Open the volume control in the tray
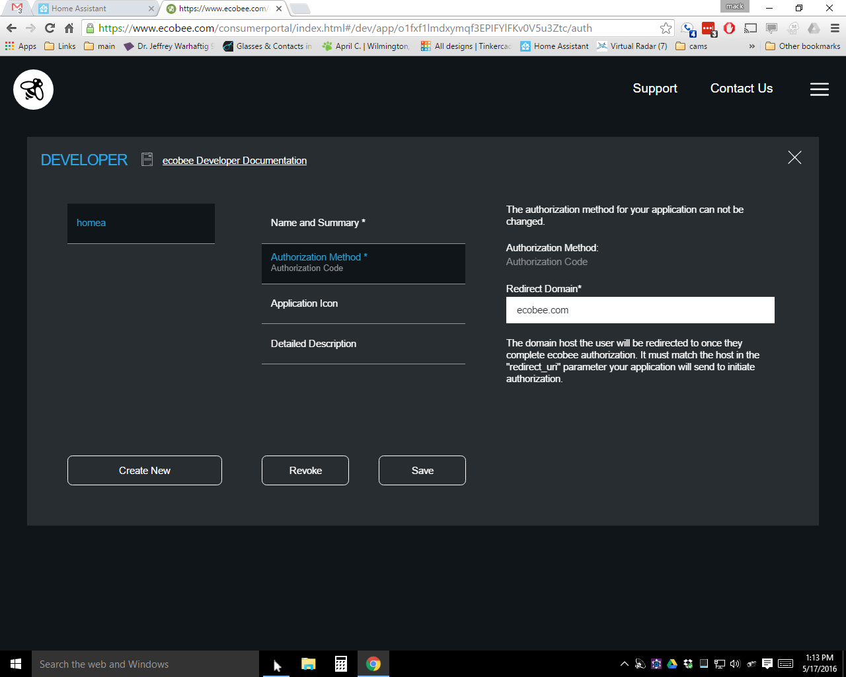This screenshot has height=677, width=846. [x=735, y=664]
